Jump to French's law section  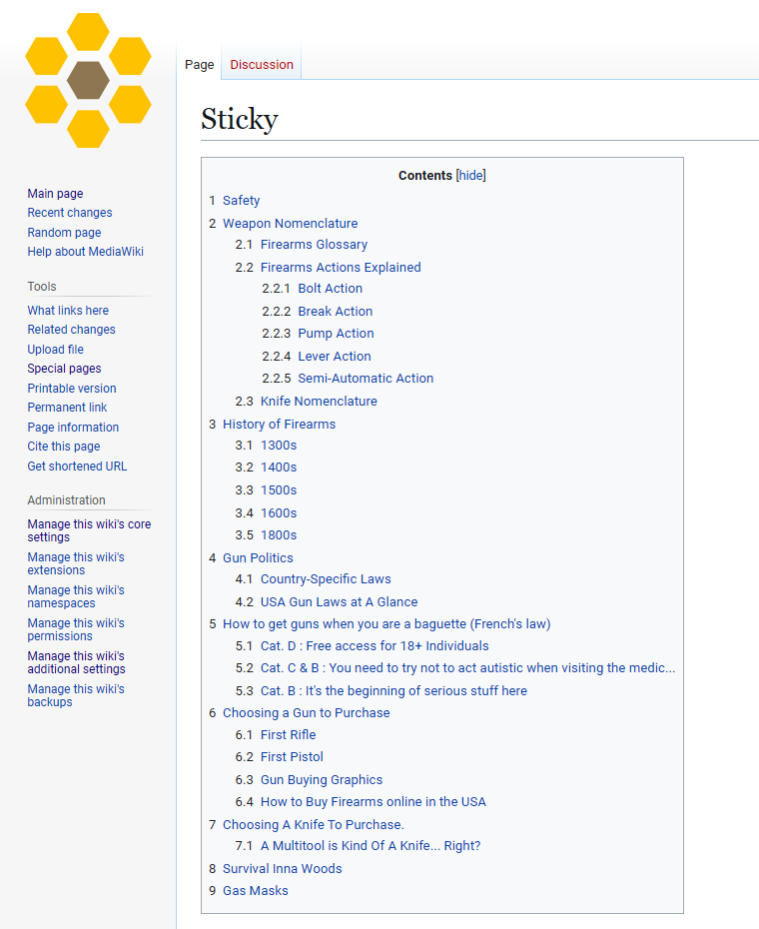click(x=386, y=624)
